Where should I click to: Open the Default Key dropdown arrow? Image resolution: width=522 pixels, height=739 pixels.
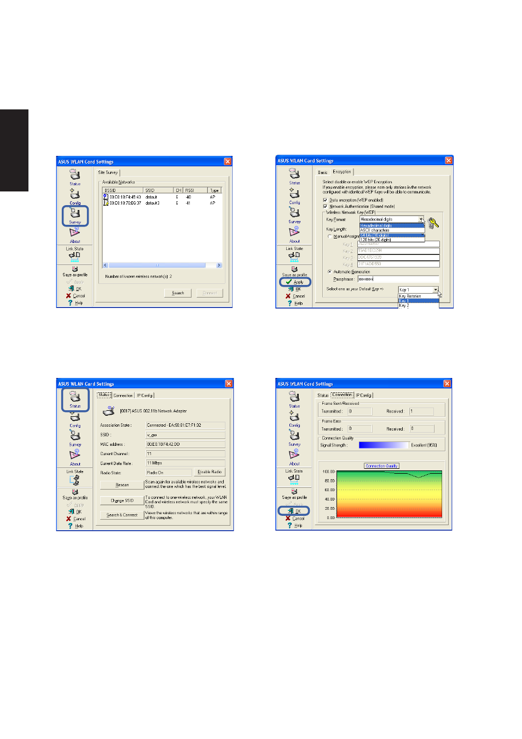(436, 290)
